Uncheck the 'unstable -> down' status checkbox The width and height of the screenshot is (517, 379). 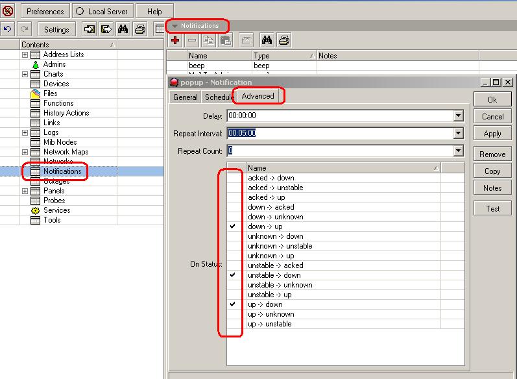click(x=233, y=275)
